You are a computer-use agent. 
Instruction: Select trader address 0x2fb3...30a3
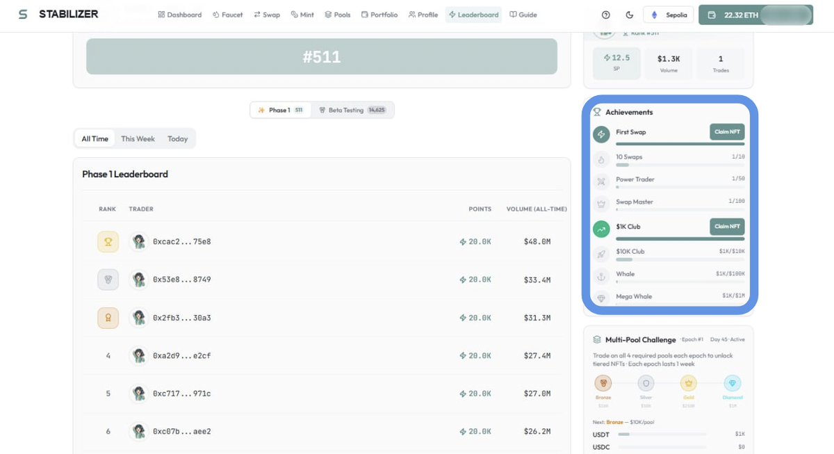point(181,318)
